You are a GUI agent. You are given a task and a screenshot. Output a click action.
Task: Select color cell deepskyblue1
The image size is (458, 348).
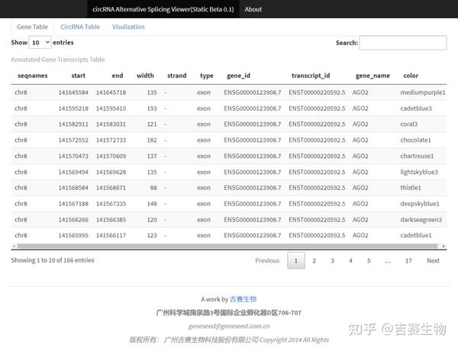pyautogui.click(x=420, y=204)
